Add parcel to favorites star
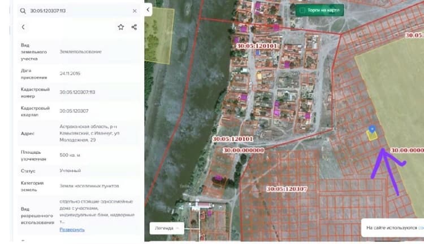The height and width of the screenshot is (244, 424). [x=121, y=27]
